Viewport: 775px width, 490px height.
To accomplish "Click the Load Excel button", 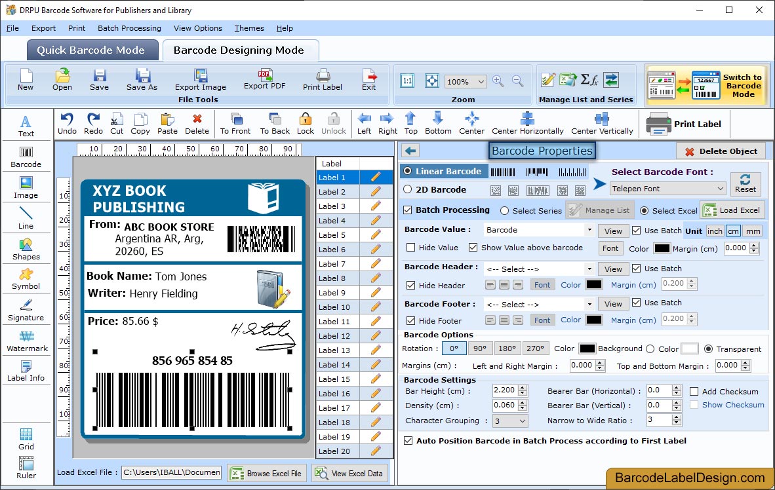I will point(732,210).
